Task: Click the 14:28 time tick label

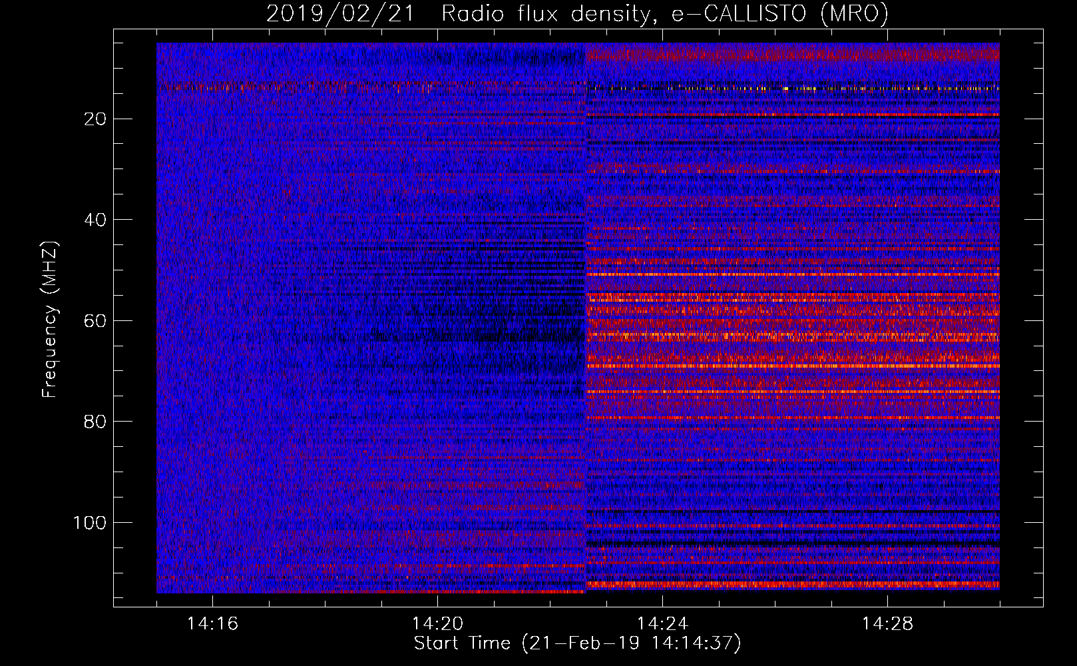Action: coord(887,624)
